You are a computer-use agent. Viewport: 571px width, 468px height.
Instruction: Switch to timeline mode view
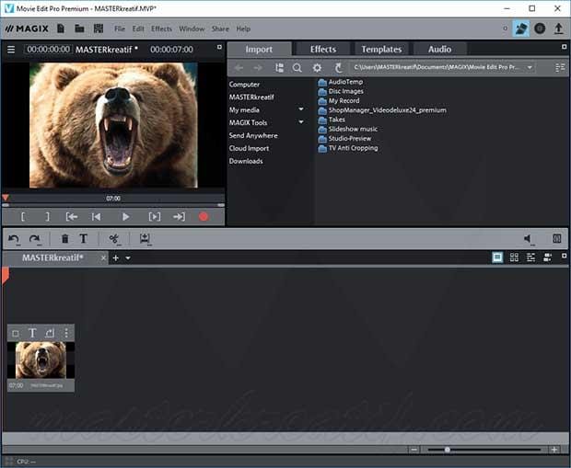[x=531, y=257]
